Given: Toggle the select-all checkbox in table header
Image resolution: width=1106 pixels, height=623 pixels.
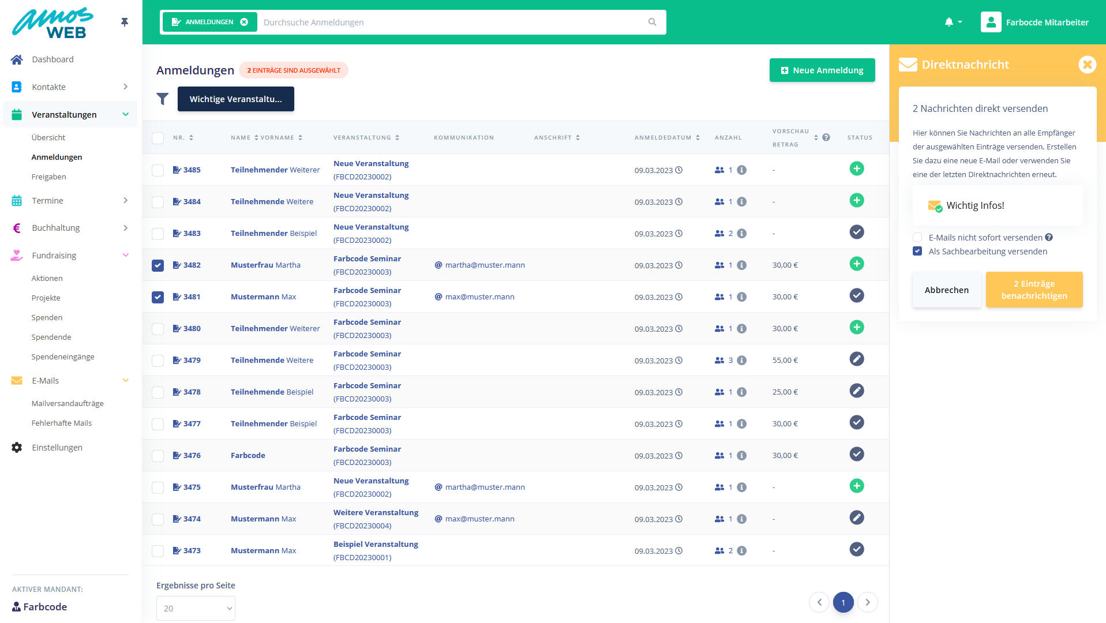Looking at the screenshot, I should click(158, 138).
